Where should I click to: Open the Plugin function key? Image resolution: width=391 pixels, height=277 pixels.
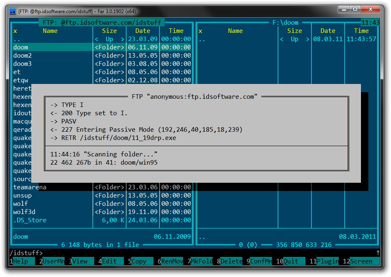click(327, 261)
